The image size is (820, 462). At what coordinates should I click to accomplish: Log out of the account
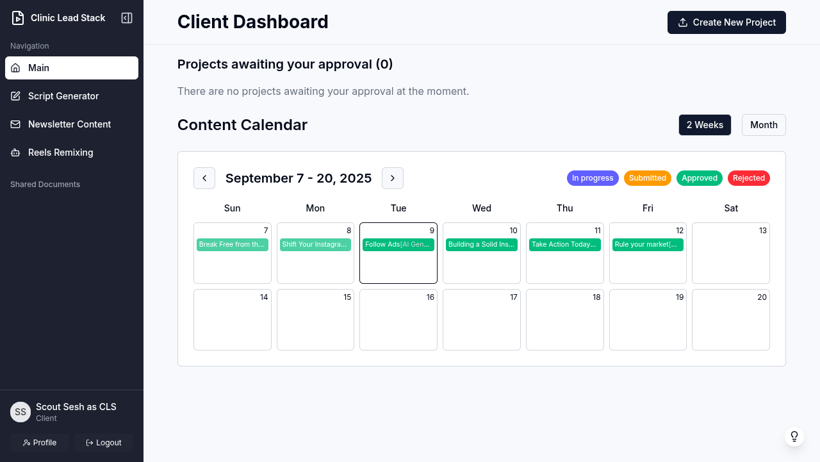pos(104,443)
